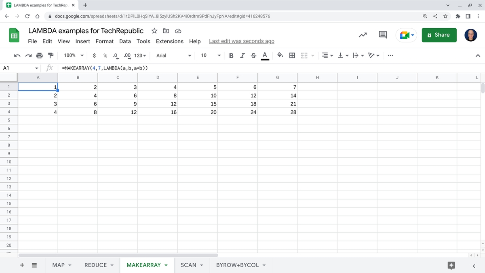
Task: Open comment history icon
Action: pos(383,35)
